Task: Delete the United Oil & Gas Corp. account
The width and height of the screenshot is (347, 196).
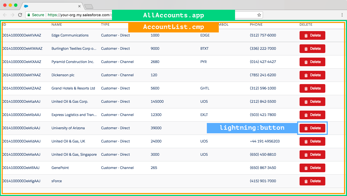Action: [312, 102]
